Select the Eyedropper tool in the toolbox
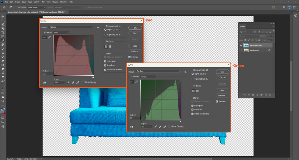 (3, 40)
